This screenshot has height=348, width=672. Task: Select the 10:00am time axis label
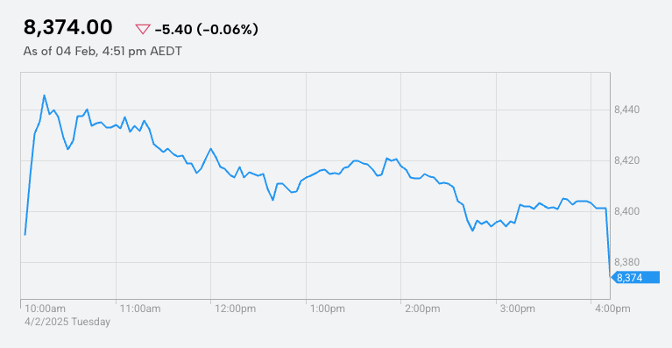click(x=45, y=309)
